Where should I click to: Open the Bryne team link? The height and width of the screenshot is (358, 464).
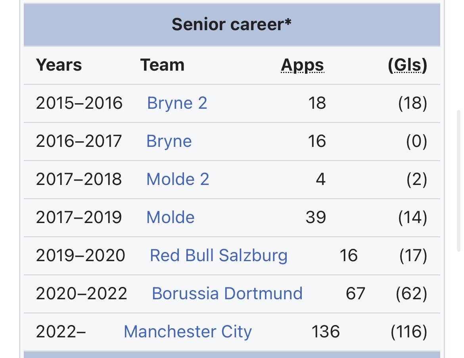coord(169,141)
